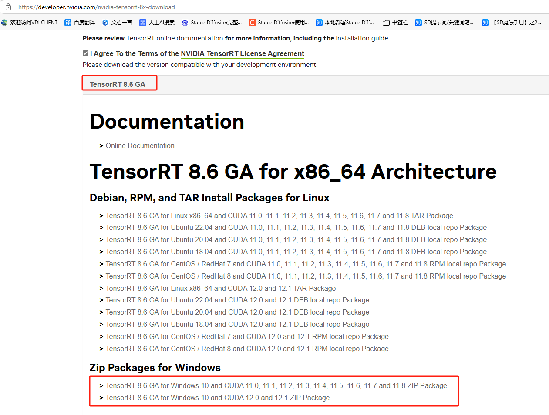
Task: Open the Stable Diffusion完整 bookmark
Action: pos(212,23)
